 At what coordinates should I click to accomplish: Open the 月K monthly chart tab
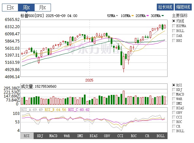[x=42, y=8]
